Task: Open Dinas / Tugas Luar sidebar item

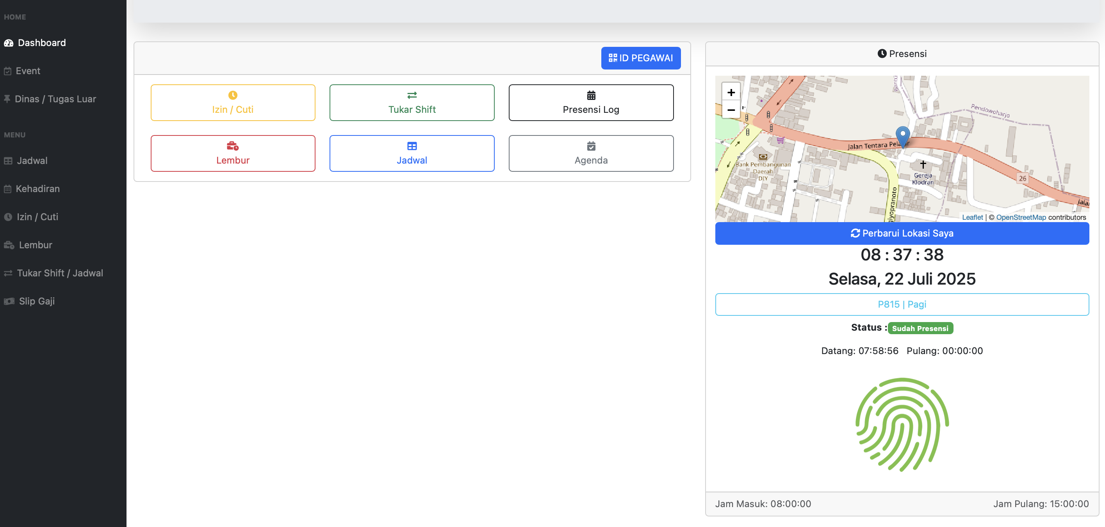Action: pos(55,99)
